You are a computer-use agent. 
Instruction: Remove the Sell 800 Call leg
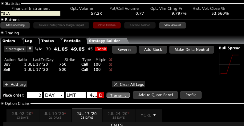[111, 70]
